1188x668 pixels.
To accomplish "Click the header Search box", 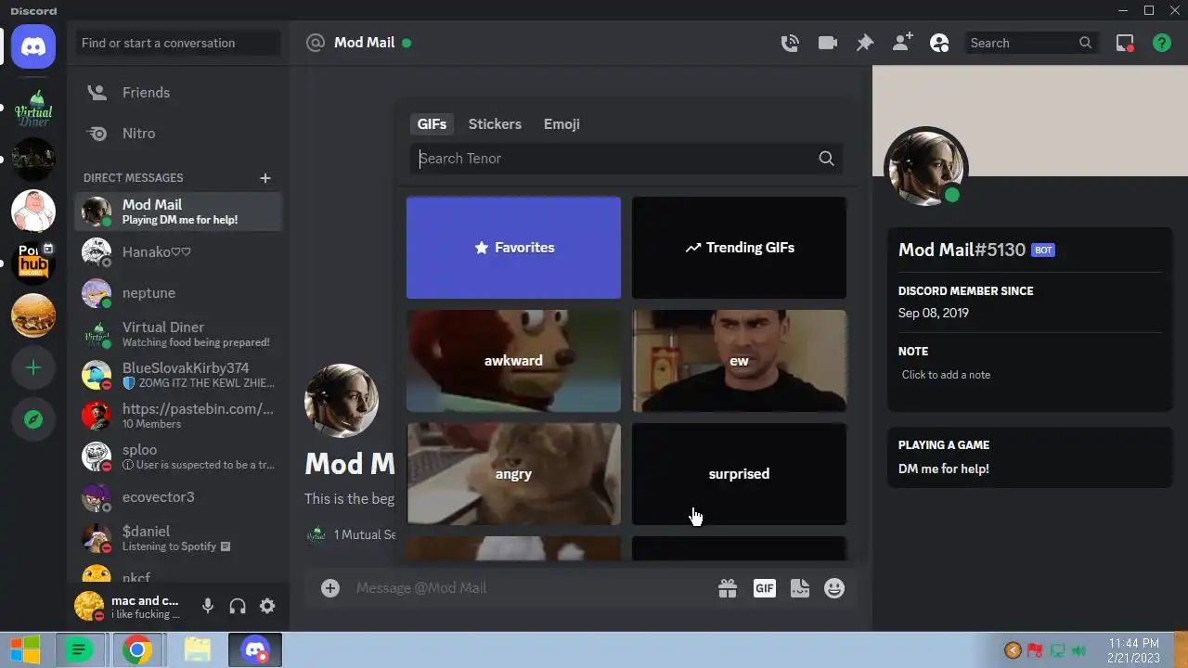I will pos(1030,43).
